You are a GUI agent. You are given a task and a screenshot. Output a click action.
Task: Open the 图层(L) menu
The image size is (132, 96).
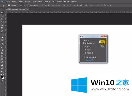[x=27, y=2]
